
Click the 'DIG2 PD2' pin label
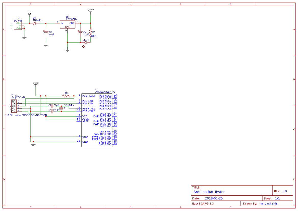(x=106, y=114)
